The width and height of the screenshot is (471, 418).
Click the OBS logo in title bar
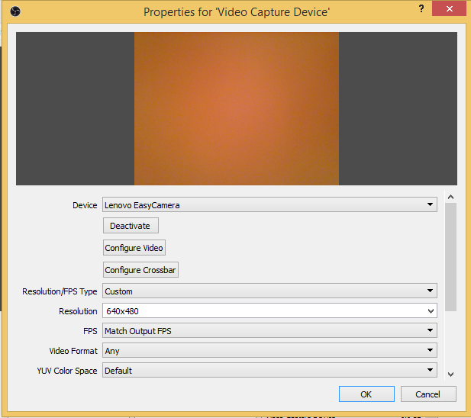tap(15, 11)
